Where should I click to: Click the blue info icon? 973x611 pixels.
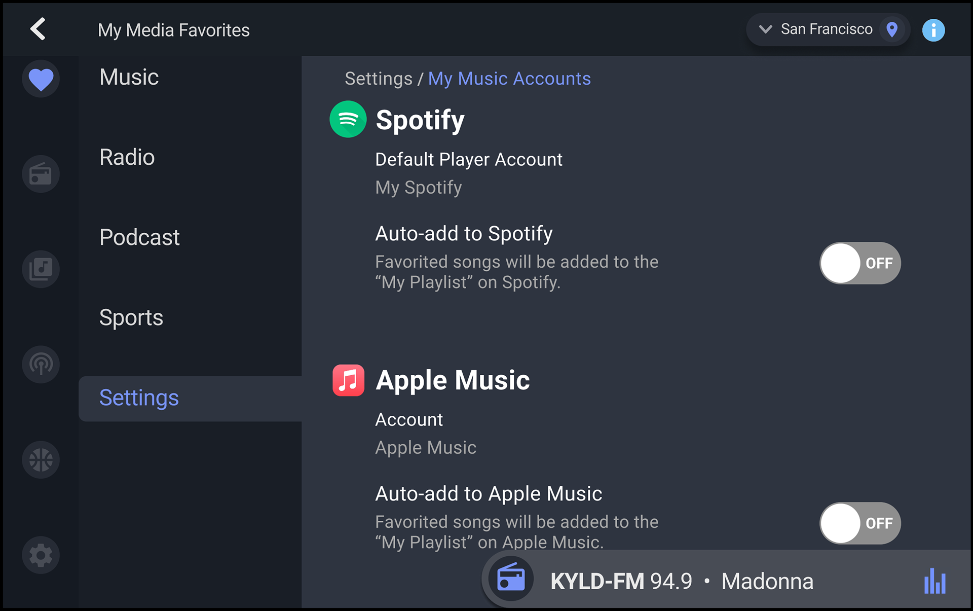click(x=933, y=30)
